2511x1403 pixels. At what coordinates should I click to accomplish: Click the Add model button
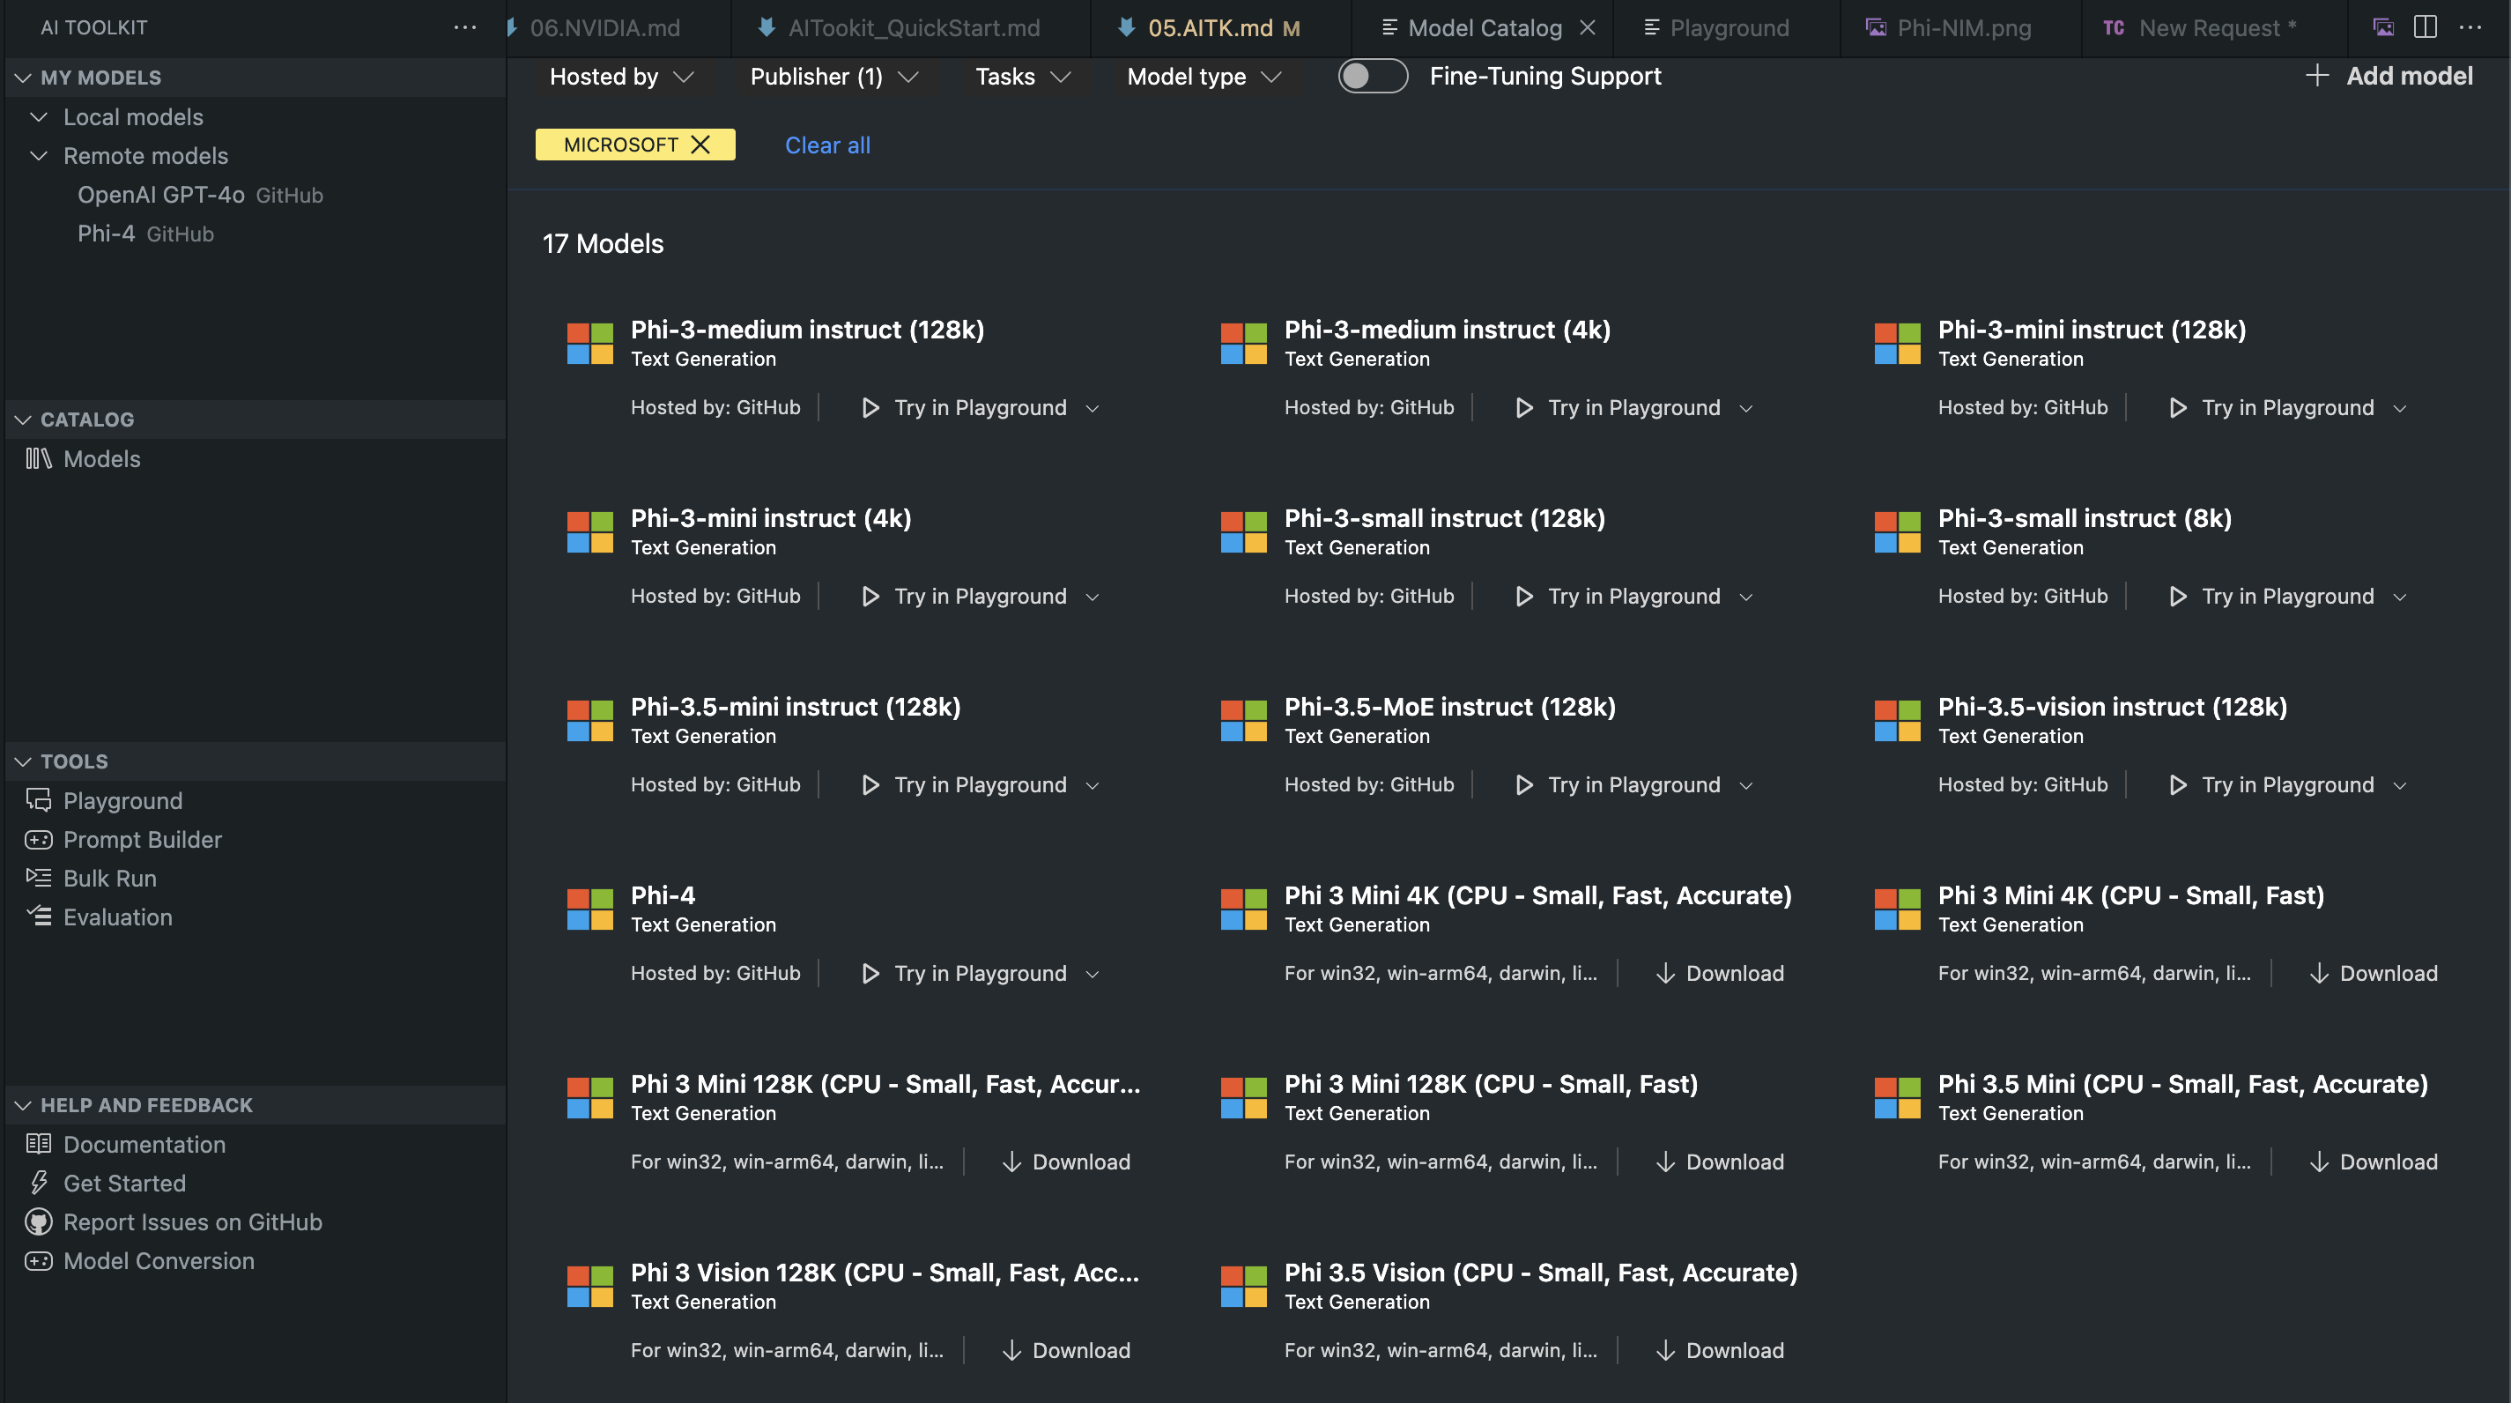[x=2389, y=76]
